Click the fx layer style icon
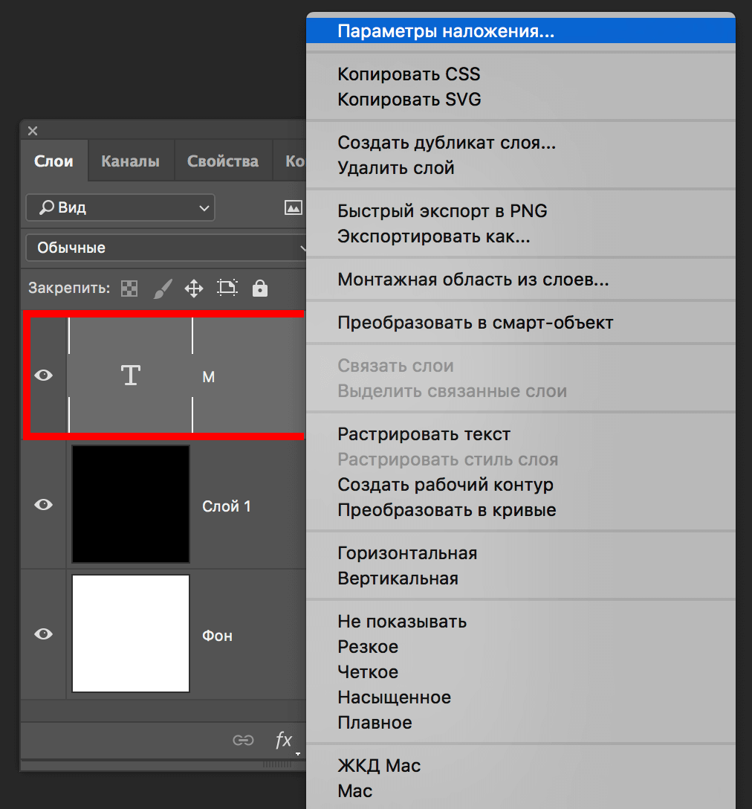This screenshot has width=752, height=809. 284,740
